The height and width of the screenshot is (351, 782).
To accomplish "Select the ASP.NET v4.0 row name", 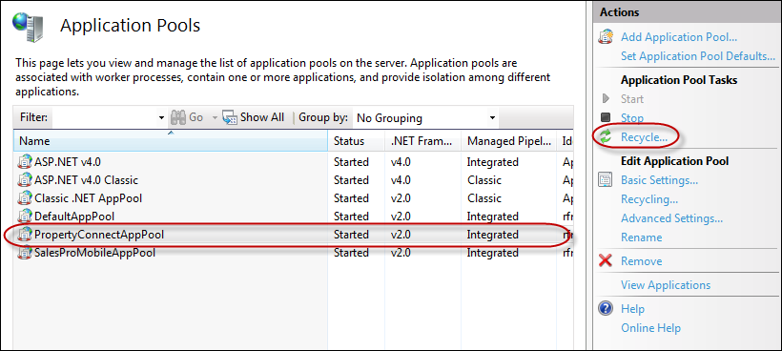I will [x=68, y=162].
